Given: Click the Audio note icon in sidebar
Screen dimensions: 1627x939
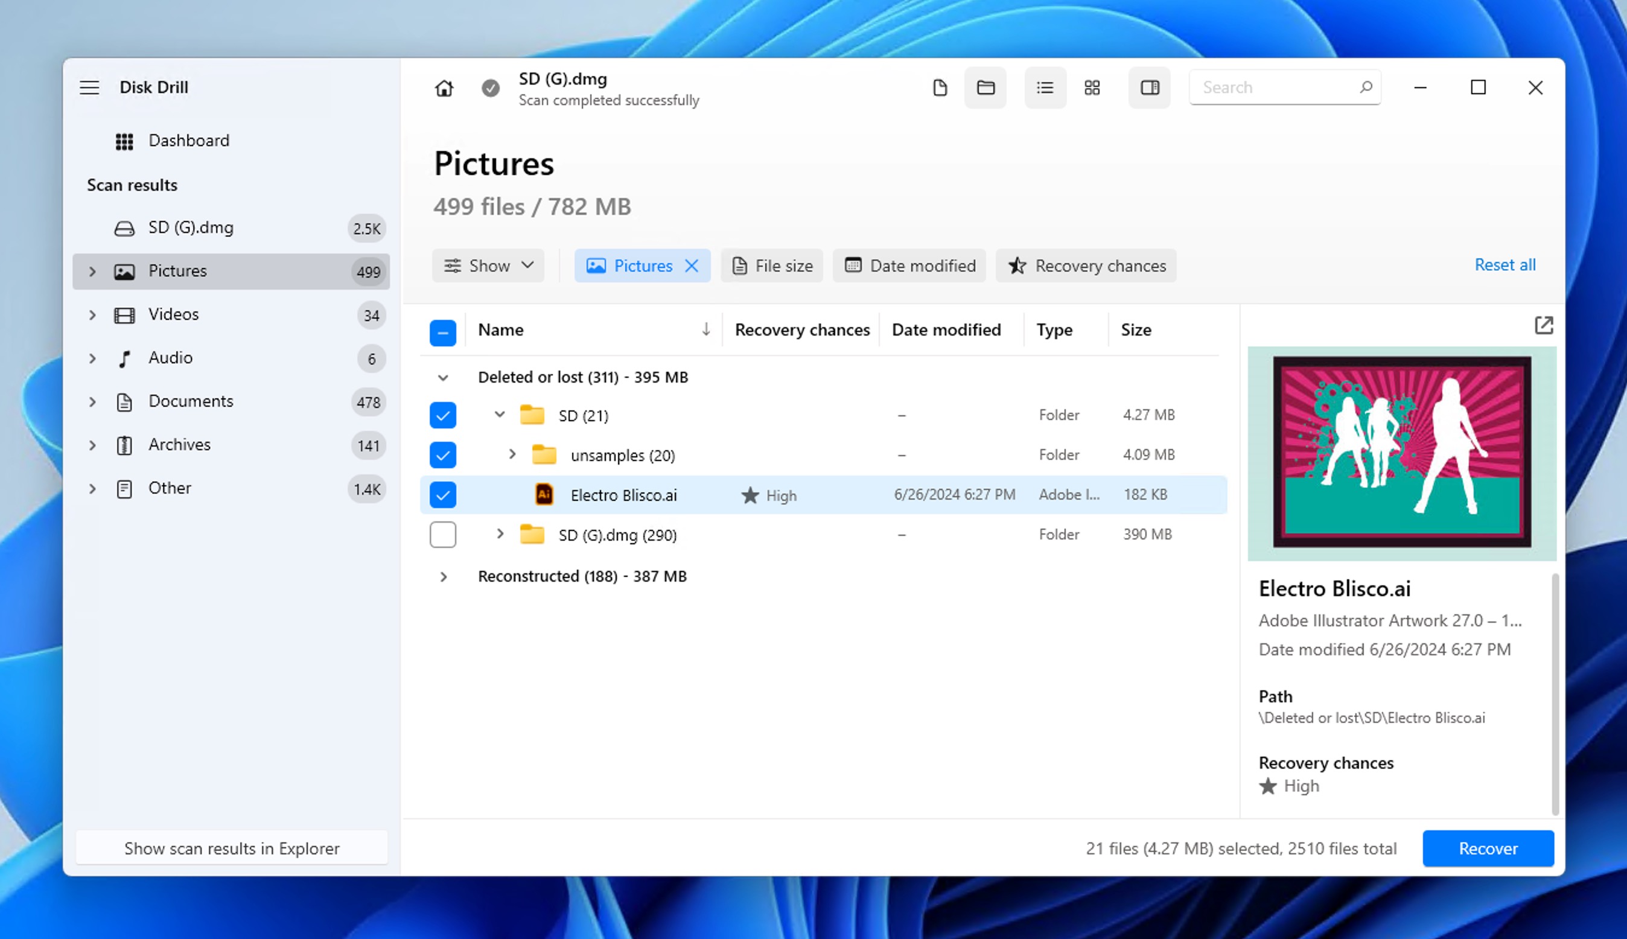Looking at the screenshot, I should click(x=124, y=358).
